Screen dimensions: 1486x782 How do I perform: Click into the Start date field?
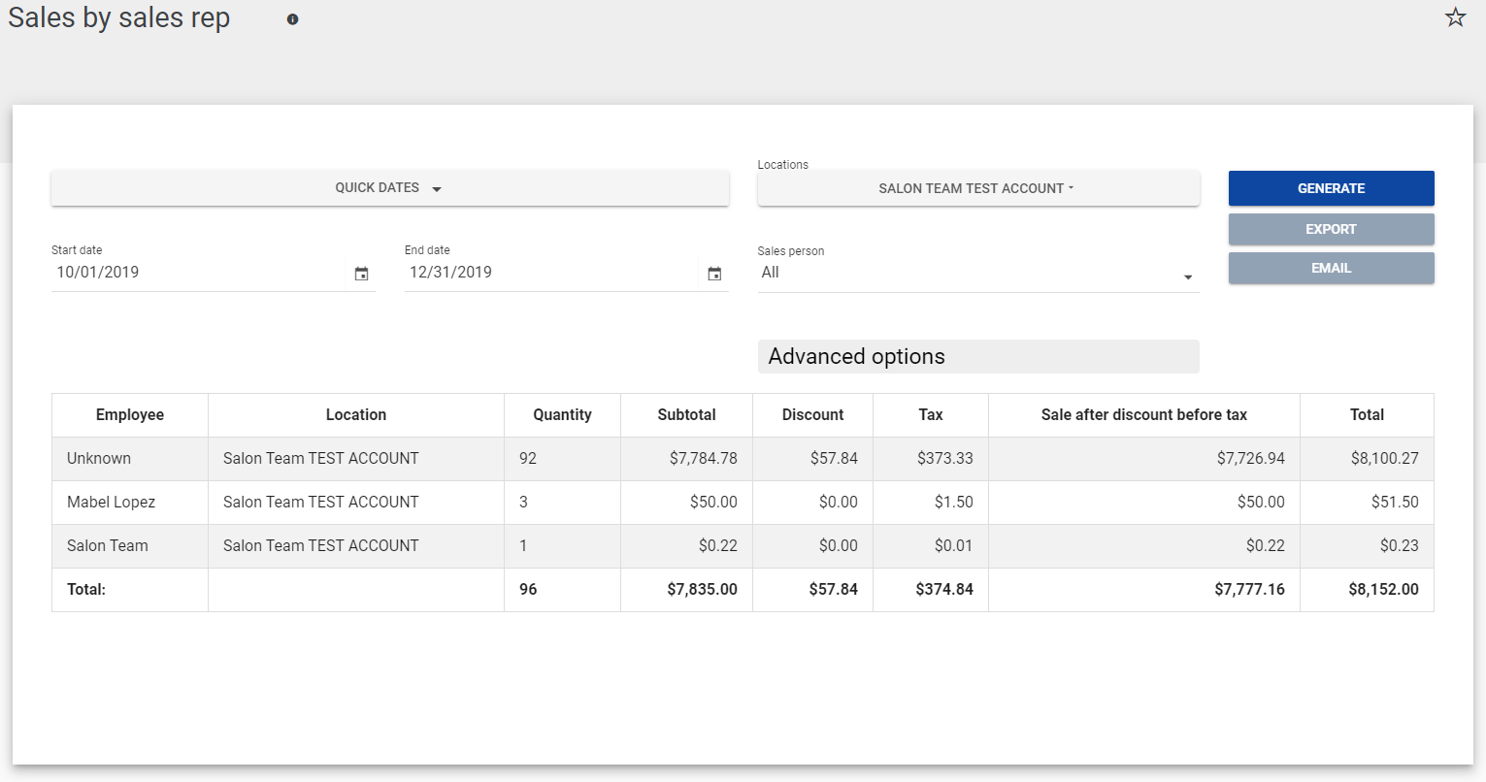pos(194,273)
